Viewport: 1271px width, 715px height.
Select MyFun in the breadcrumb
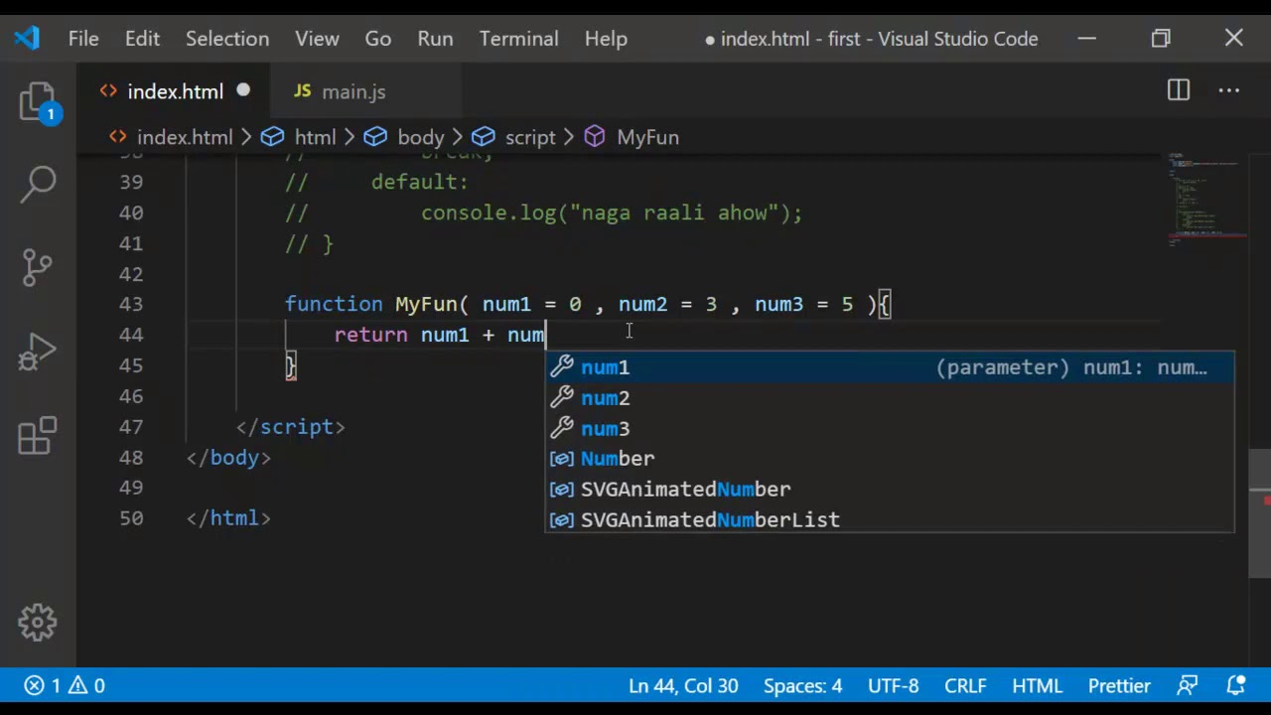(x=647, y=137)
